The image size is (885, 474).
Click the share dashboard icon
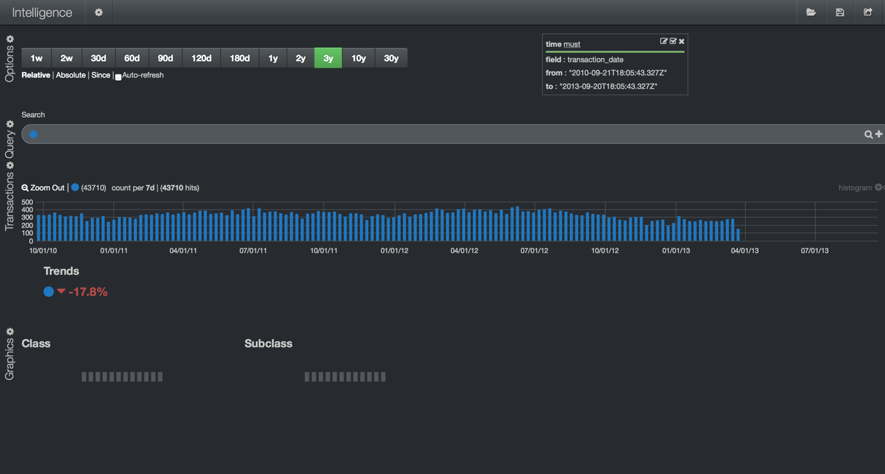(x=868, y=13)
